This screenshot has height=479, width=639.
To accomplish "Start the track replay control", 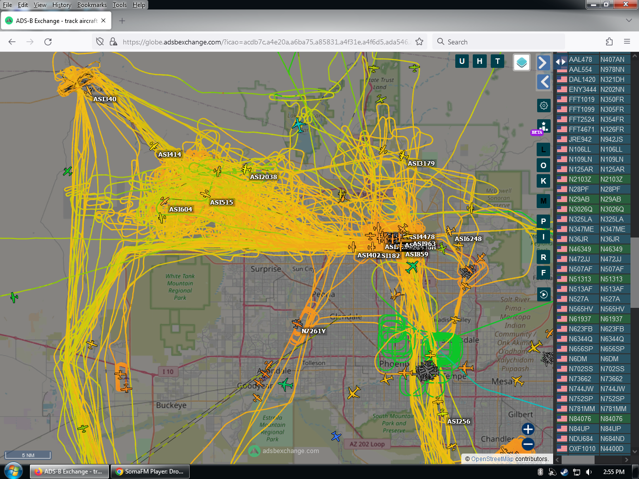I will (544, 294).
